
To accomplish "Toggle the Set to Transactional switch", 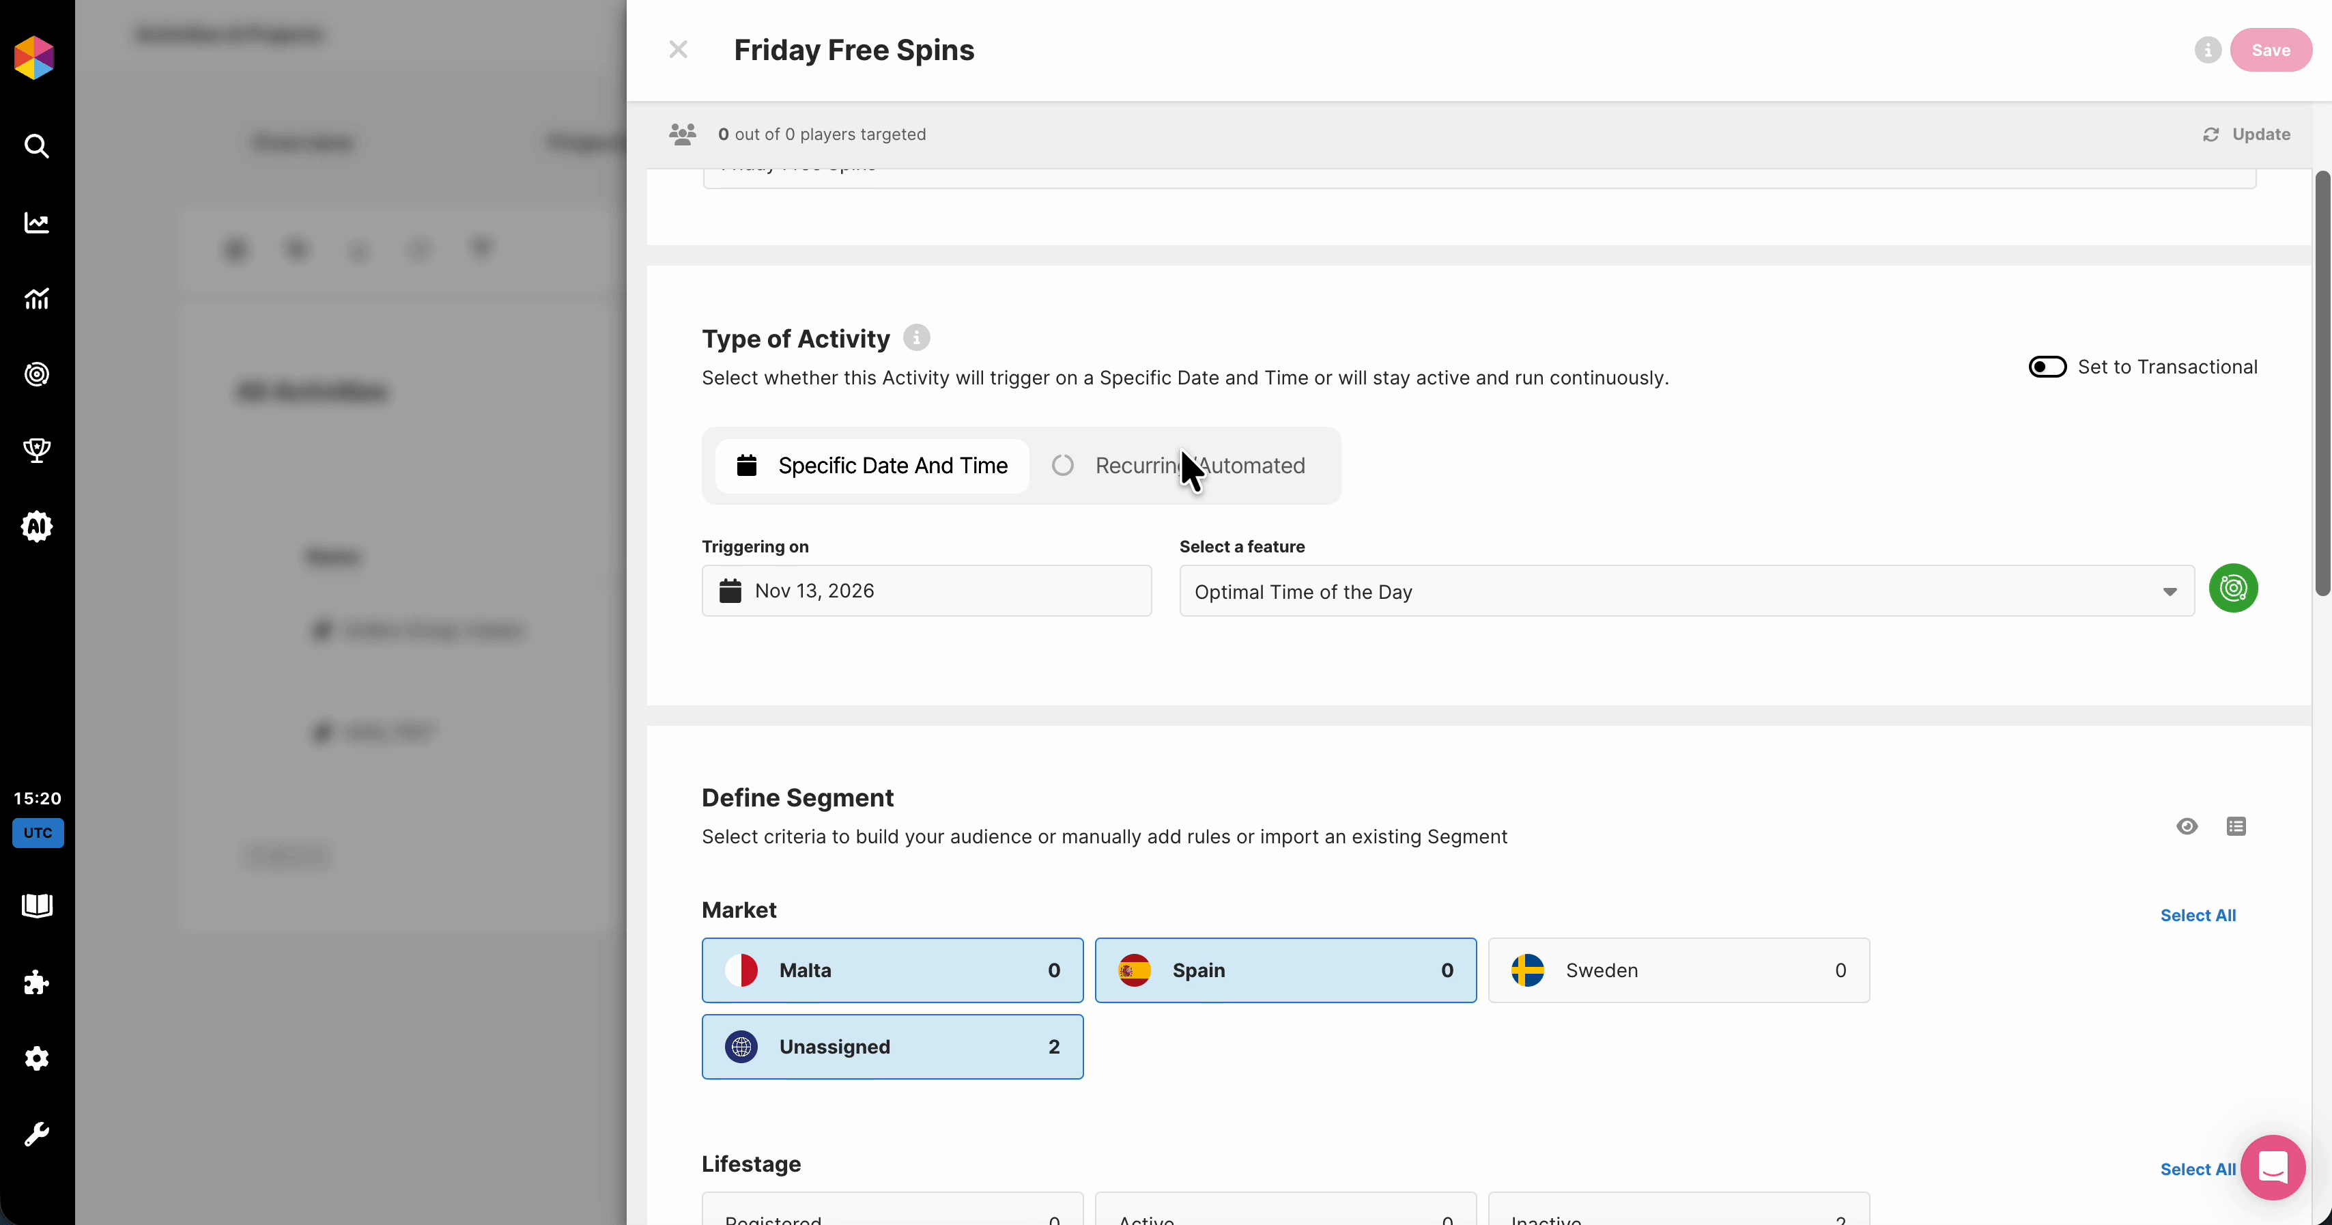I will (x=2047, y=367).
